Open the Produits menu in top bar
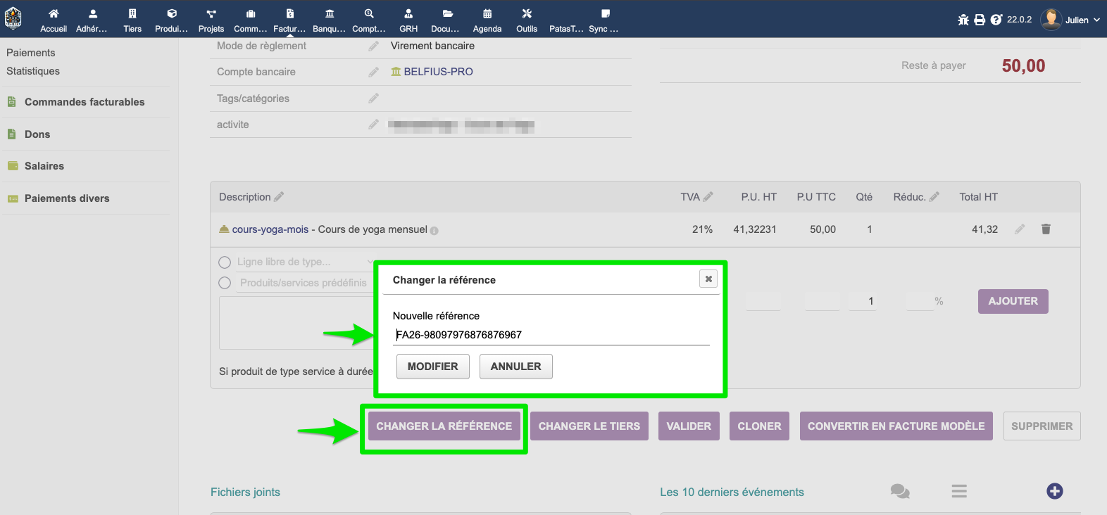This screenshot has width=1107, height=515. (172, 20)
